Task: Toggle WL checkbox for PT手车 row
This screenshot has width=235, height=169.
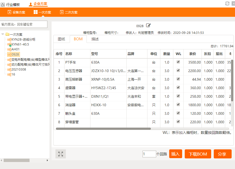Action: 178,62
